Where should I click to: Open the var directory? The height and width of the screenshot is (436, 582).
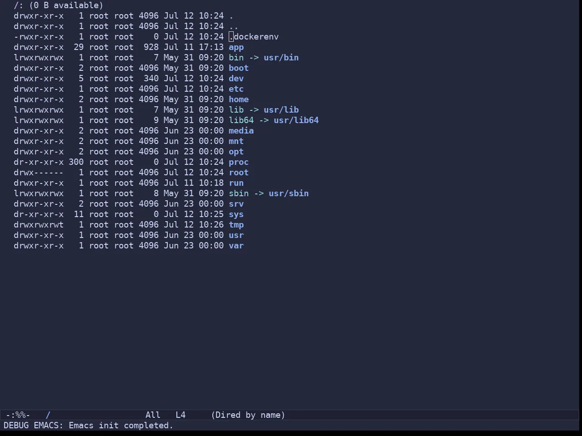click(x=236, y=246)
